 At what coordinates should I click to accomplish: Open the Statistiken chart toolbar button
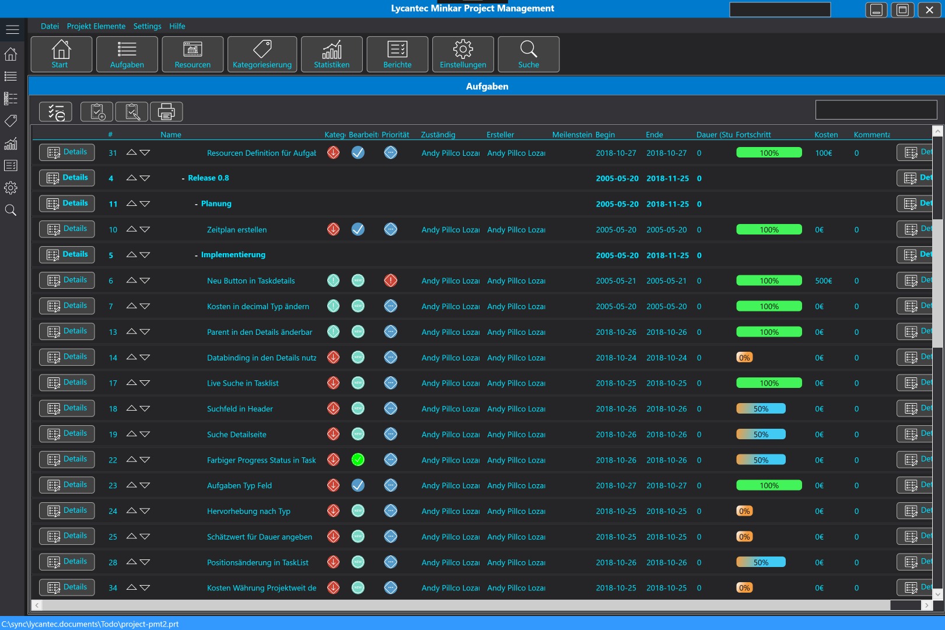331,54
